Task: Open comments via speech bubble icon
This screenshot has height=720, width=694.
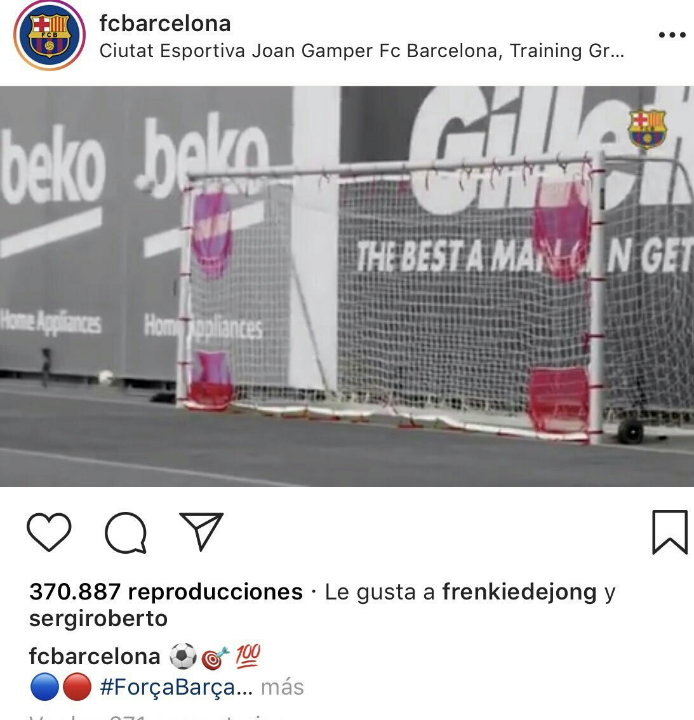Action: pos(126,532)
